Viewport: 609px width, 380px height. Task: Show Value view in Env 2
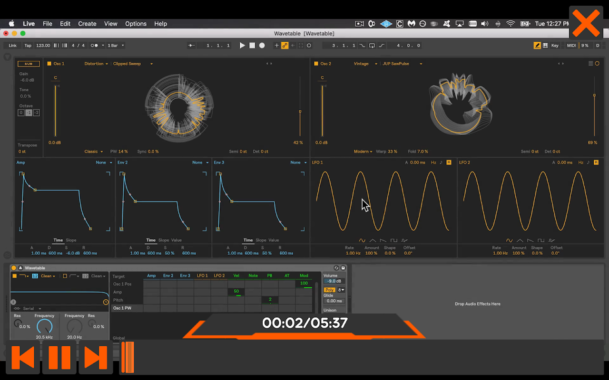pyautogui.click(x=177, y=240)
